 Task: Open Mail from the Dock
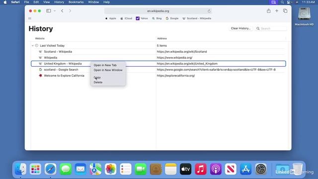click(x=80, y=169)
